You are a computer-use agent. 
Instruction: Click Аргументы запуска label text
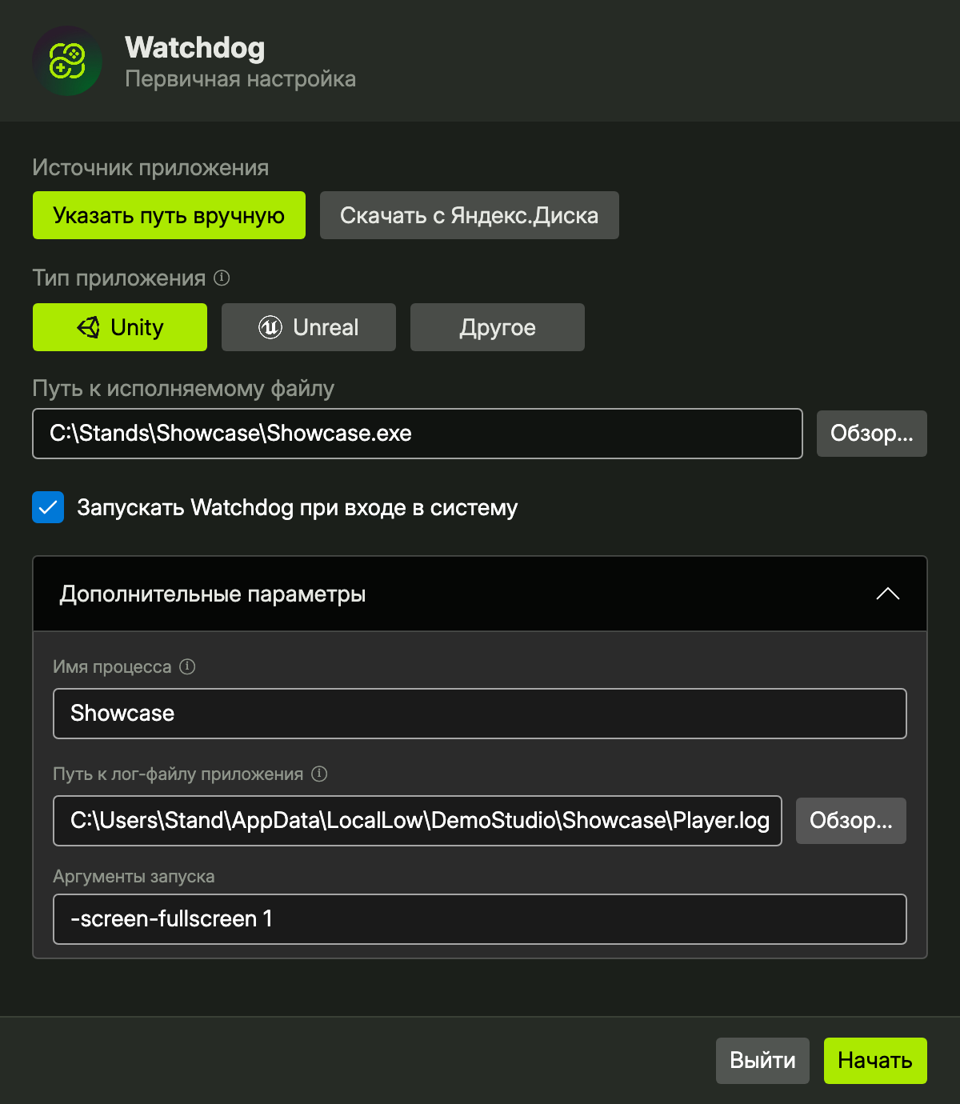click(x=134, y=877)
